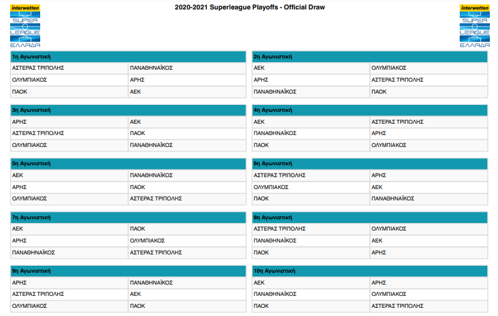Click away team ΑΕΚ in round 9
498x316 pixels.
[135, 294]
